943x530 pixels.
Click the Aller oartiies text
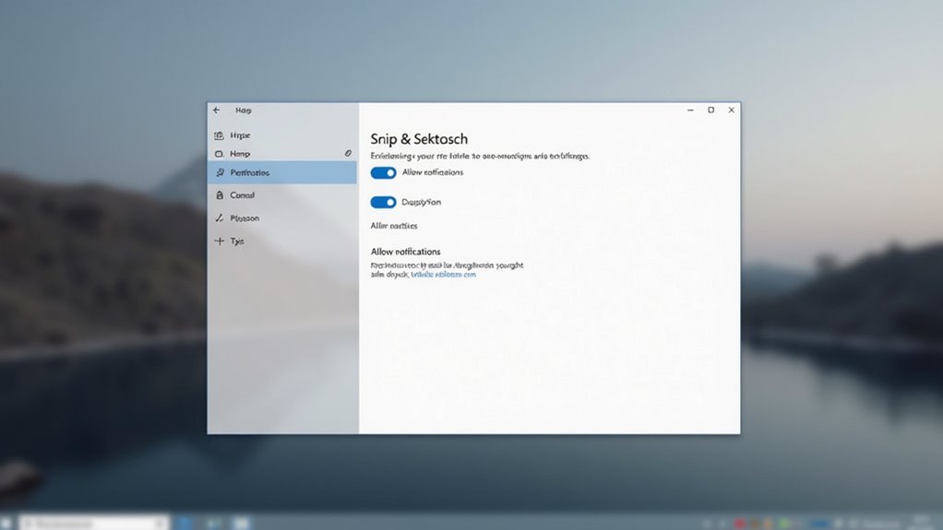coord(394,226)
